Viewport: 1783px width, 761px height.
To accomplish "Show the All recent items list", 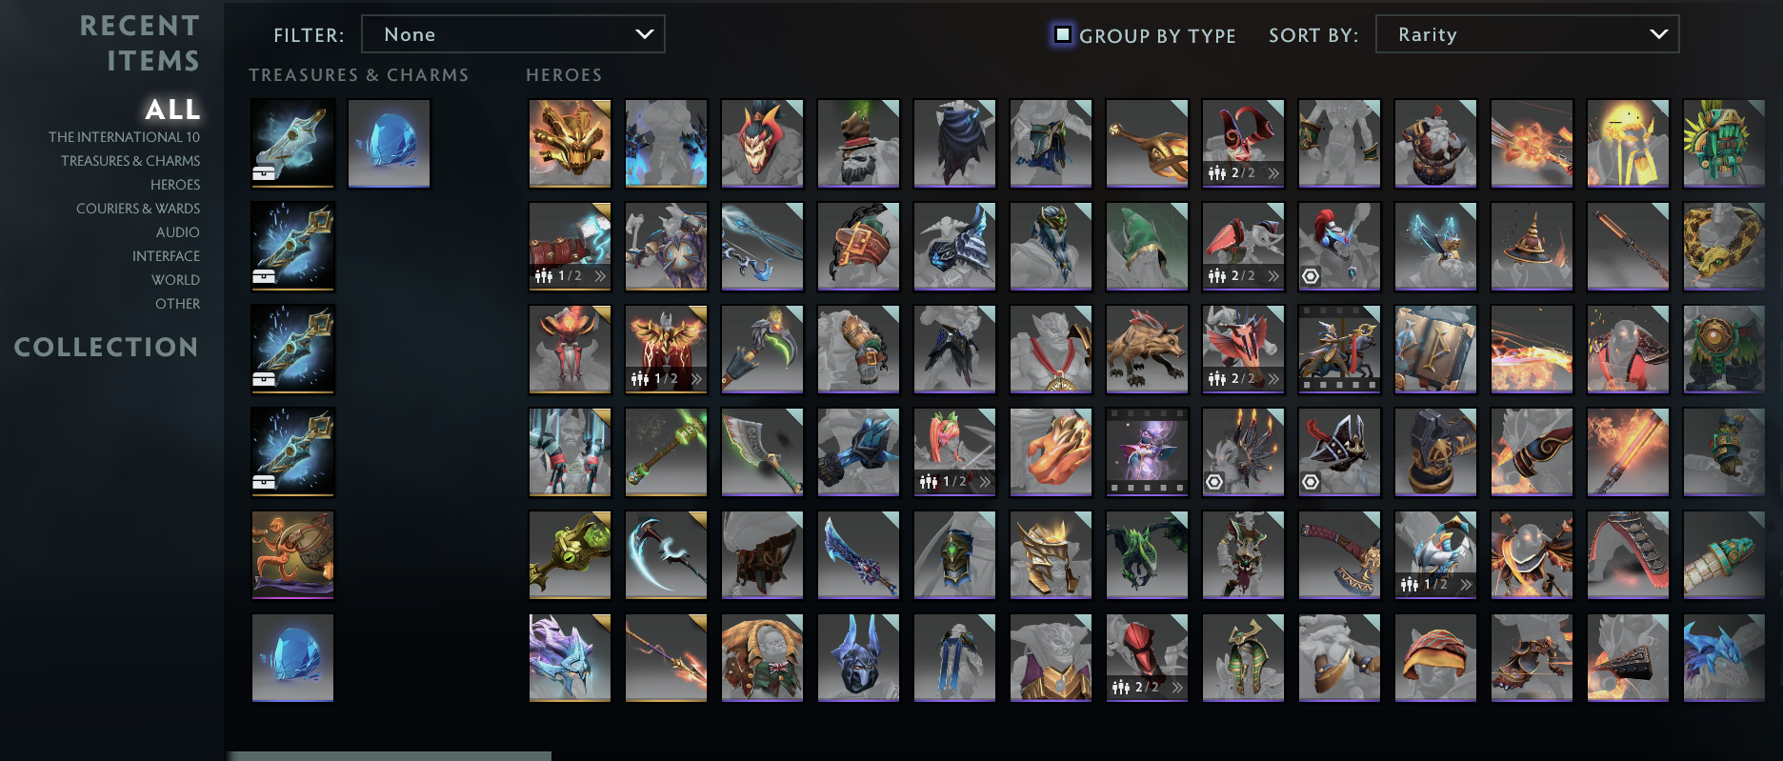I will tap(172, 110).
